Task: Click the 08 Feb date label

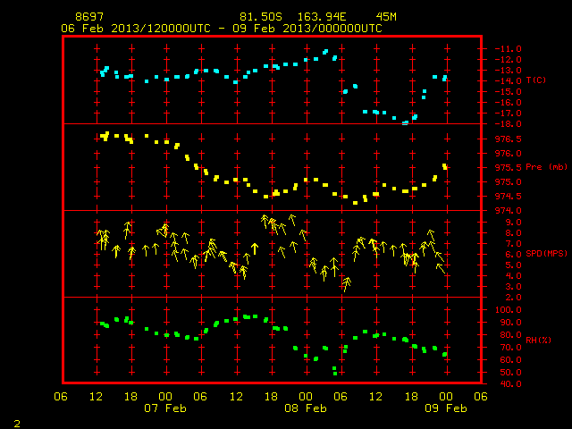Action: point(306,408)
